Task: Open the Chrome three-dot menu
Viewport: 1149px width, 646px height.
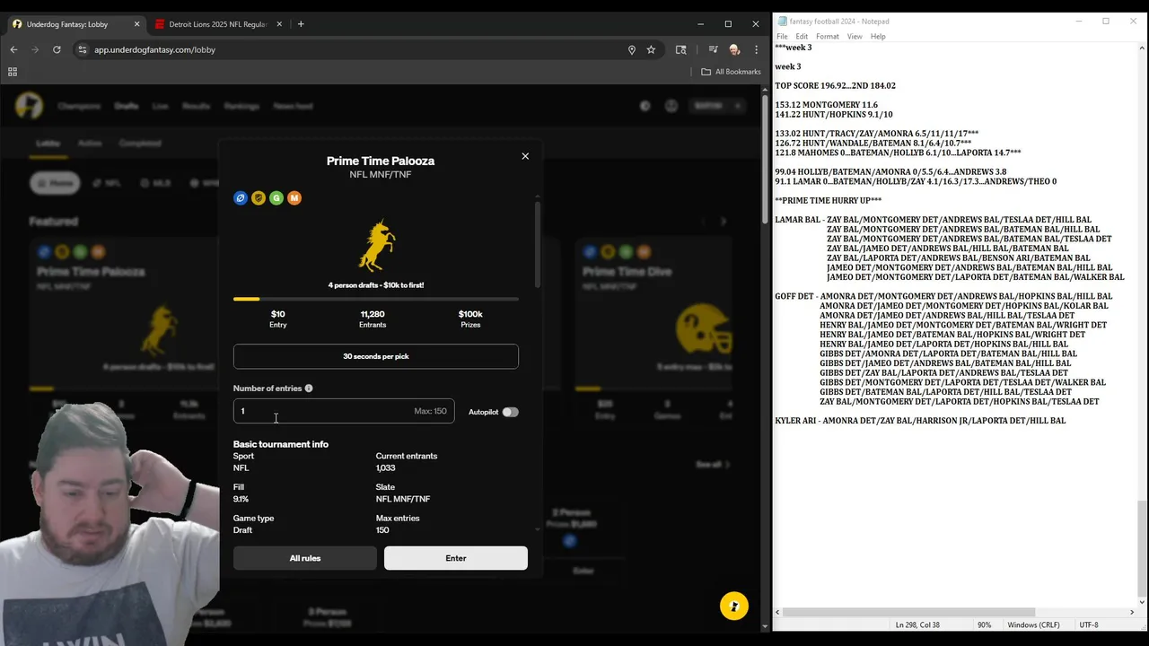Action: point(756,49)
